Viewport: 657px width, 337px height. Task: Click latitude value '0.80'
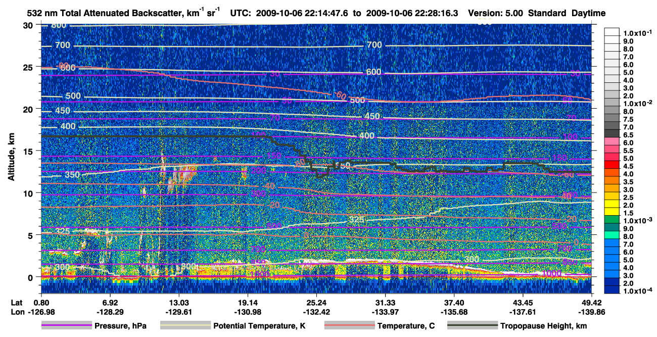[40, 302]
